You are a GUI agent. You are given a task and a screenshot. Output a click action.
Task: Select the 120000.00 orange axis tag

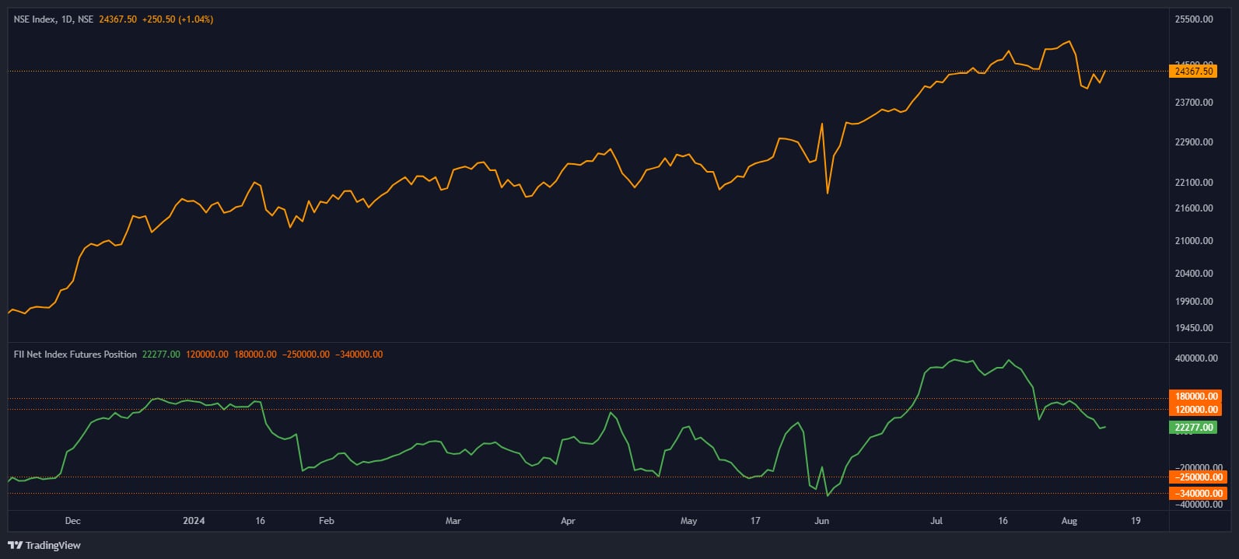[1195, 410]
